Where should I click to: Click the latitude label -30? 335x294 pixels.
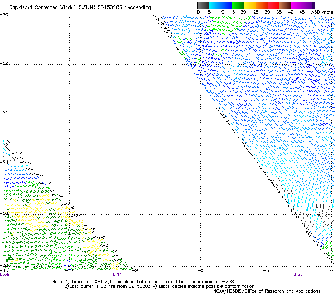[4, 265]
